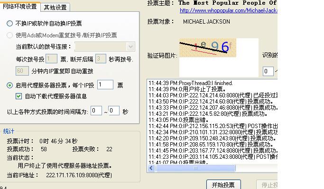Open the whopopular.com MichaelJackson link
Viewport: 324px width, 189px height.
click(x=227, y=10)
